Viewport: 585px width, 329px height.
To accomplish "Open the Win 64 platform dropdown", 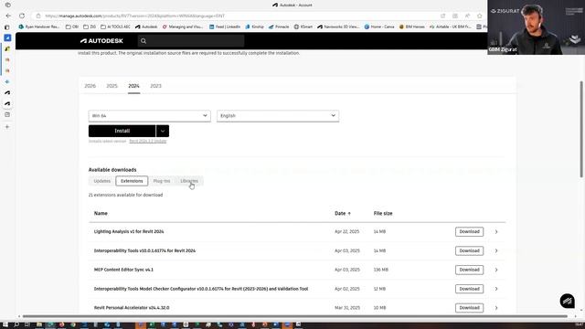I will click(150, 116).
